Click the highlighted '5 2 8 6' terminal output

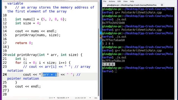tap(108, 64)
